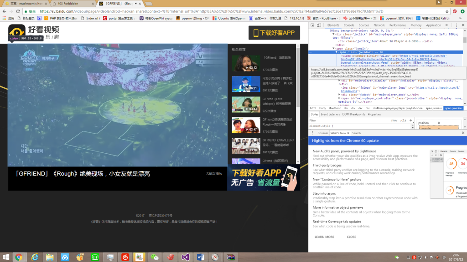Toggle the DevTools device toolbar icon
This screenshot has width=467, height=262.
coord(319,25)
